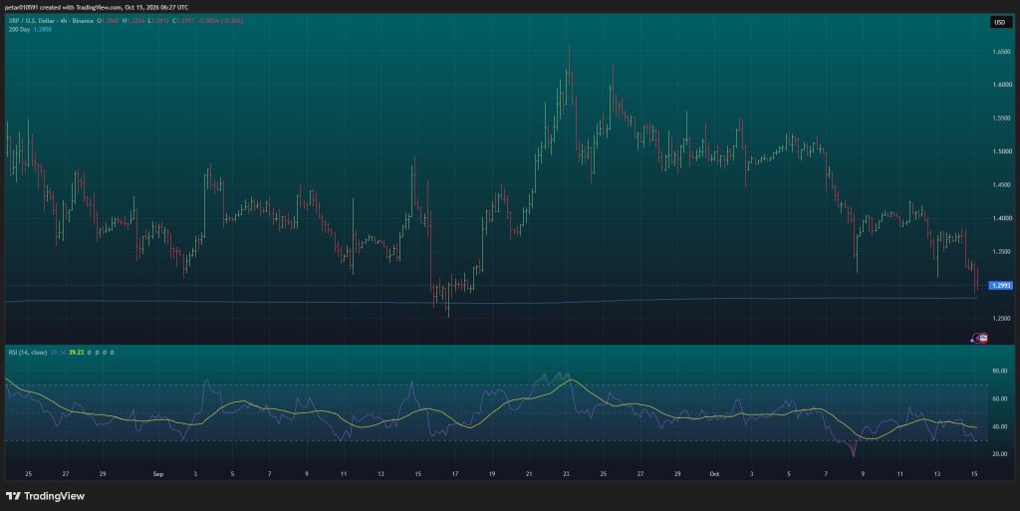Click the TradingView logo at bottom
Screen dimensions: 1020x511
click(46, 496)
